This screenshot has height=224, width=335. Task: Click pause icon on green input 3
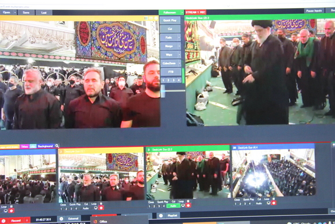tap(188, 201)
